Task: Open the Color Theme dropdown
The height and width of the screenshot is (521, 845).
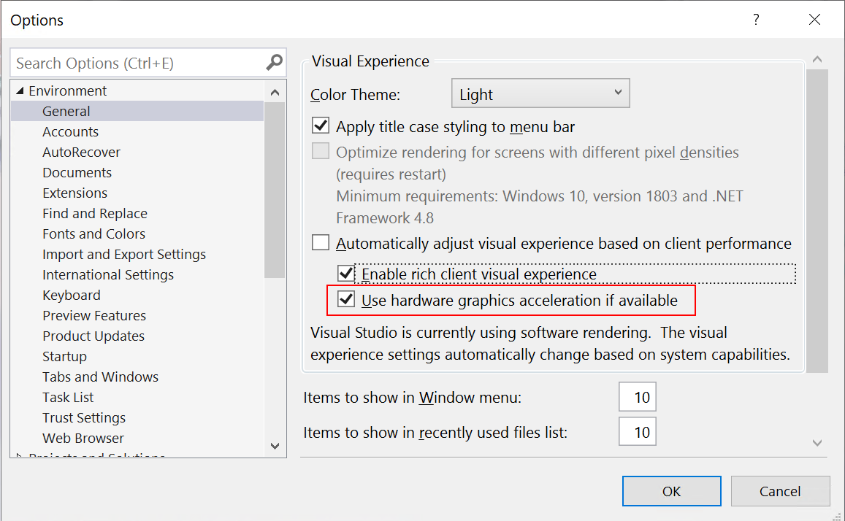Action: tap(540, 93)
